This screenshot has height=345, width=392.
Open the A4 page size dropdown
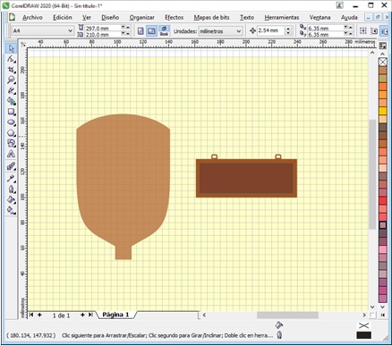coord(70,30)
